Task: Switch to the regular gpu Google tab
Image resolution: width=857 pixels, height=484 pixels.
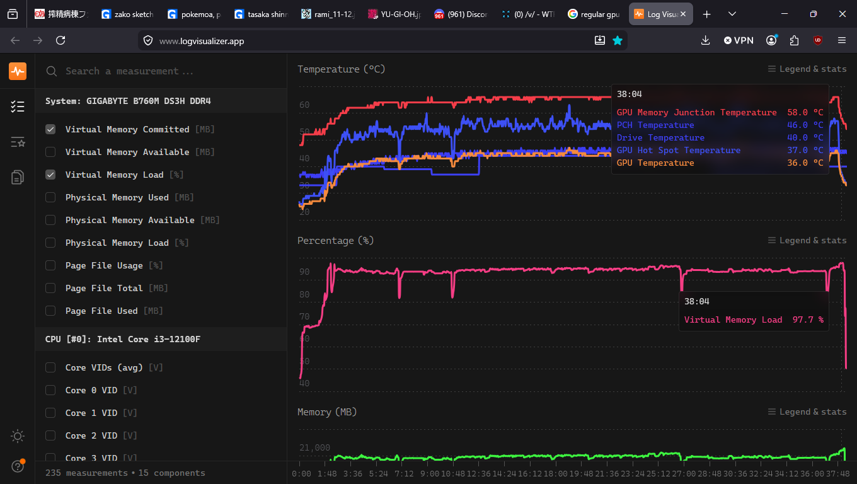Action: (x=594, y=14)
